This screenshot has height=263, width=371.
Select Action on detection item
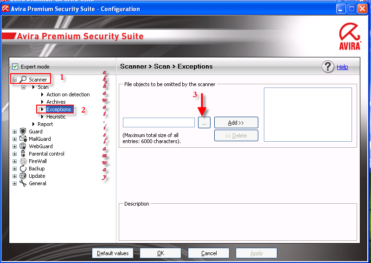(68, 94)
